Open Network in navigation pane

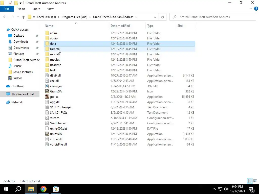tap(17, 102)
